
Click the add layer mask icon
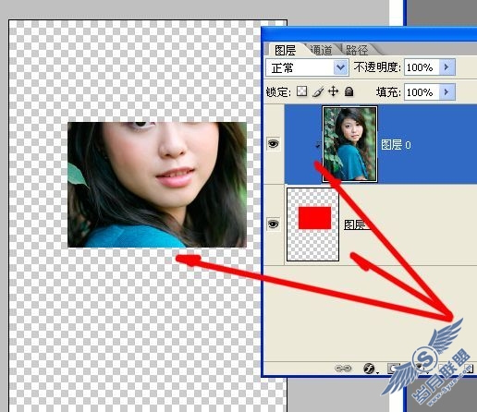pos(394,369)
